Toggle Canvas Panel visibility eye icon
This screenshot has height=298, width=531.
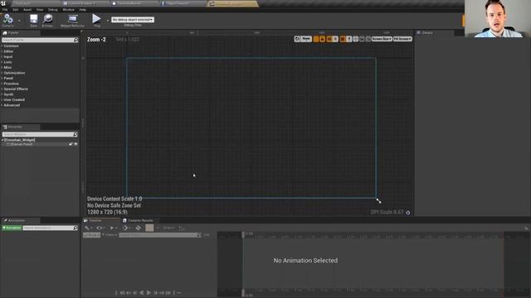76,144
